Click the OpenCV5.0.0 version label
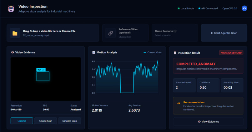 tap(230, 8)
